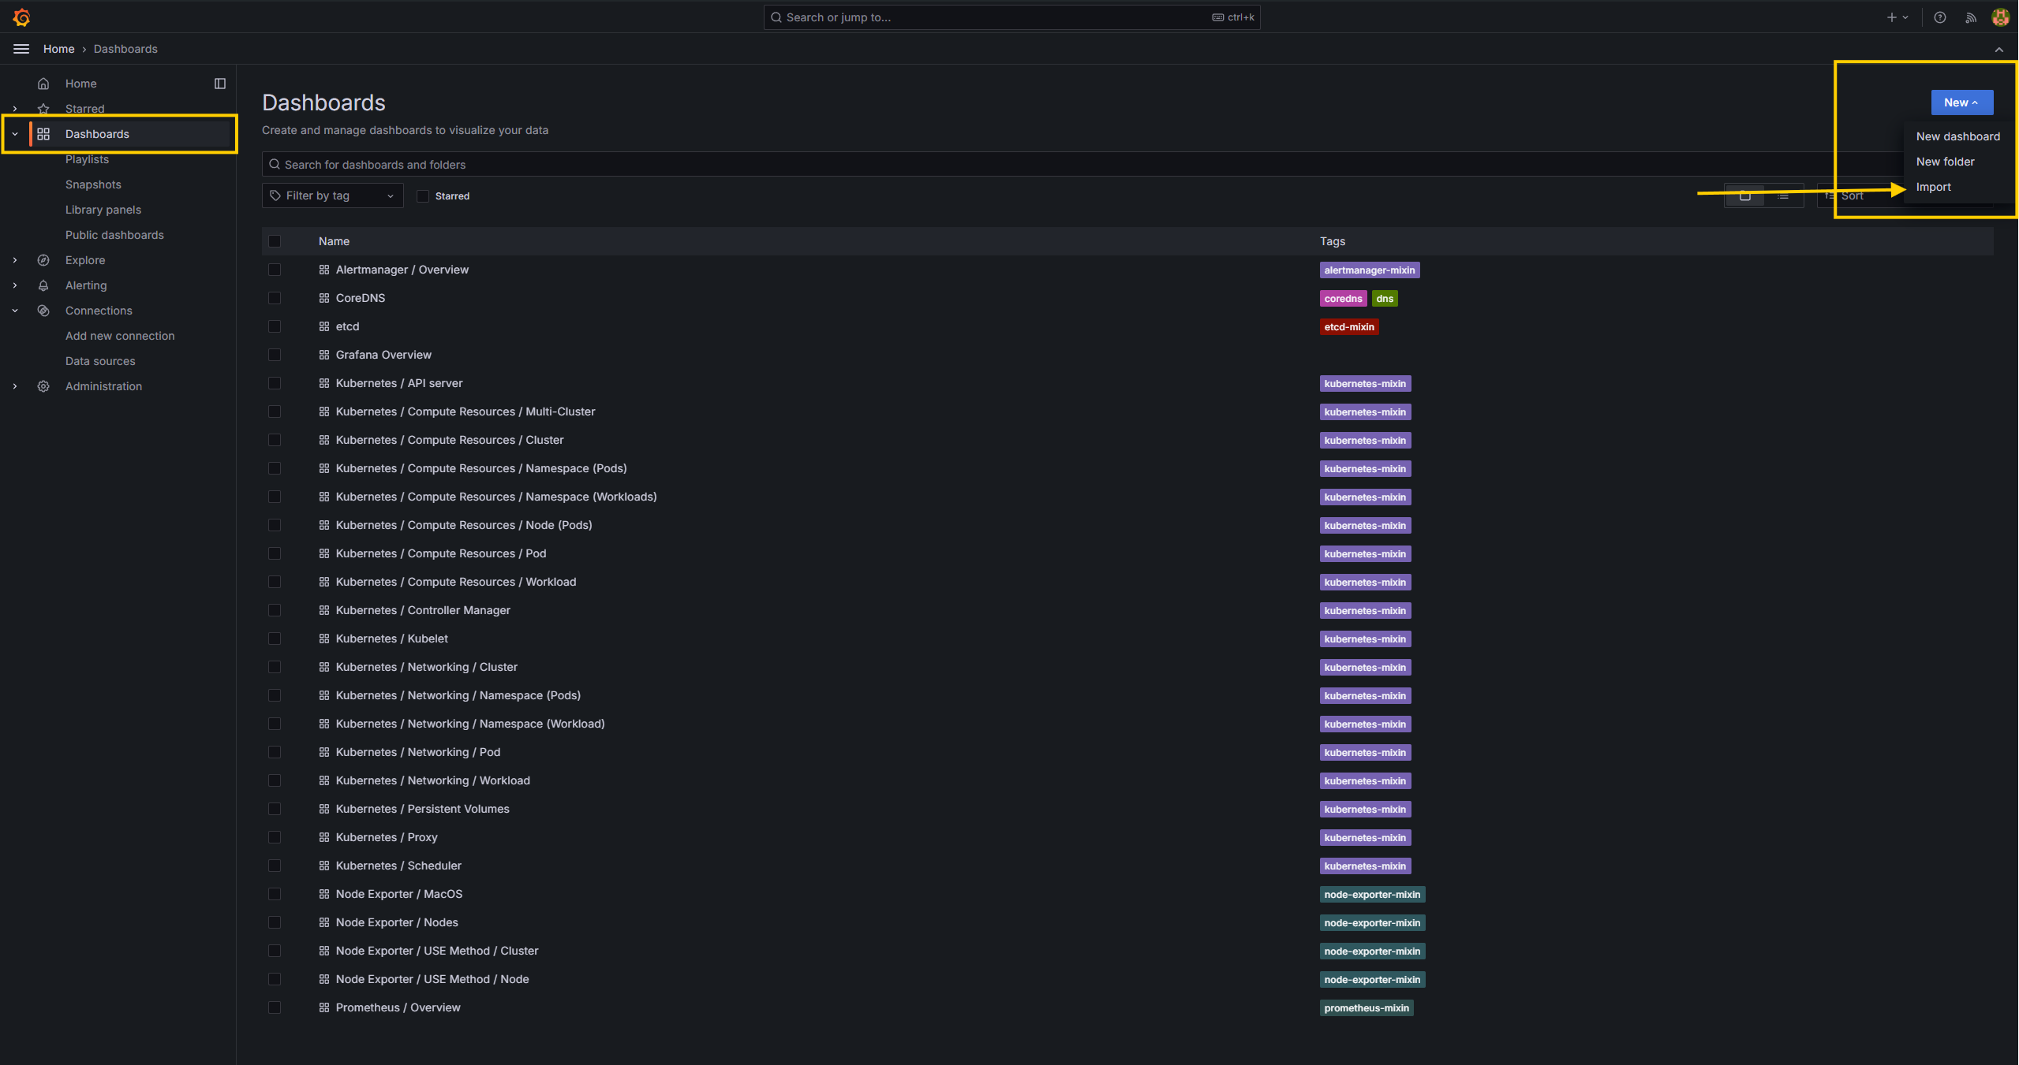Click the dashboard icon beside etcd
Image resolution: width=2019 pixels, height=1065 pixels.
[324, 326]
